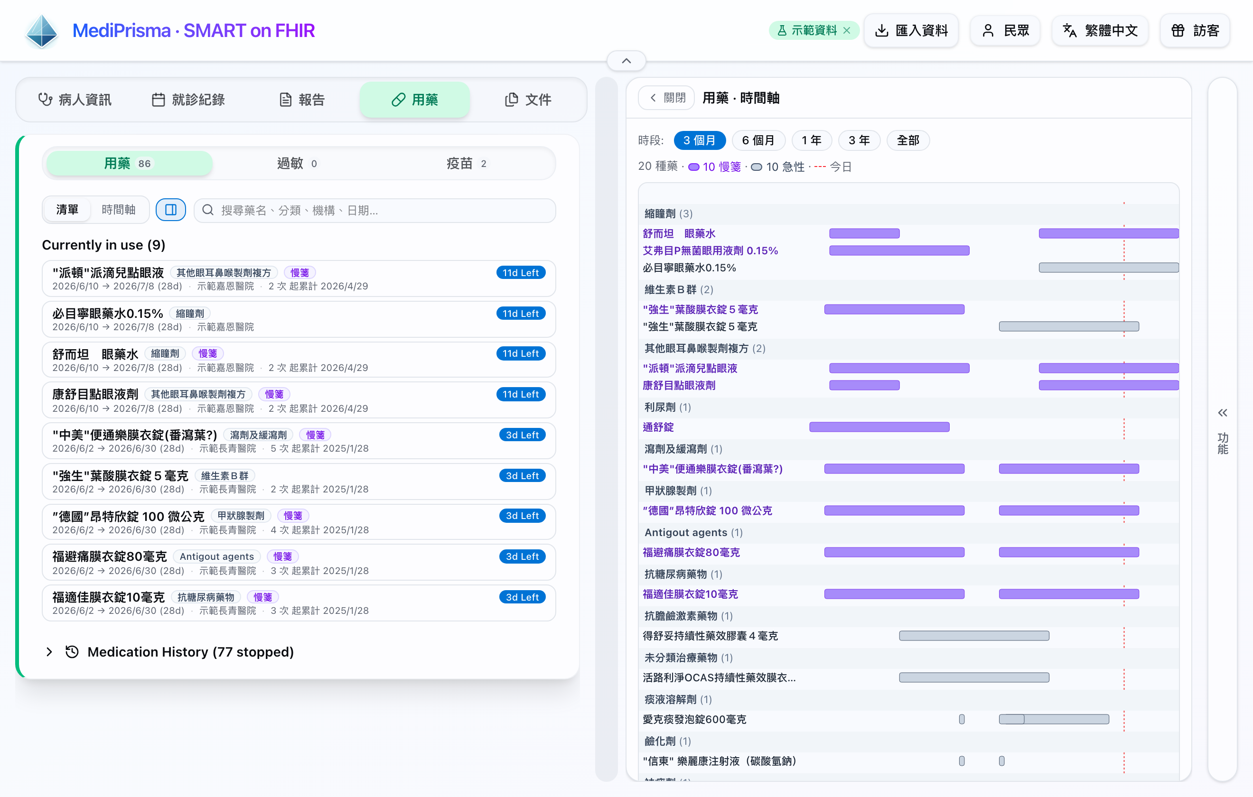Select the 全部 time range
The image size is (1253, 797).
908,140
